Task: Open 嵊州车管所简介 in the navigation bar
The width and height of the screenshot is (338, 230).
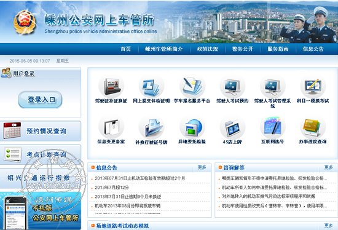Action: pos(164,49)
